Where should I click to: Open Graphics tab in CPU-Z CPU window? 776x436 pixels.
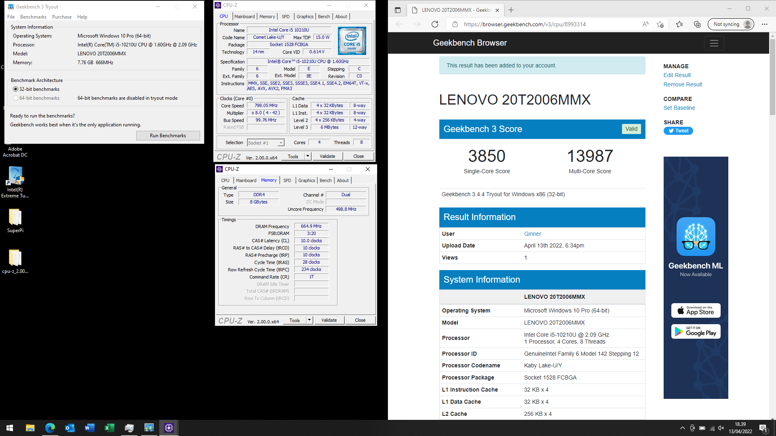[305, 17]
